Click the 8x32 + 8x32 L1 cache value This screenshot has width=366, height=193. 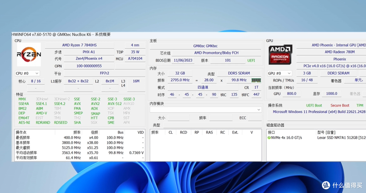[x=78, y=81]
